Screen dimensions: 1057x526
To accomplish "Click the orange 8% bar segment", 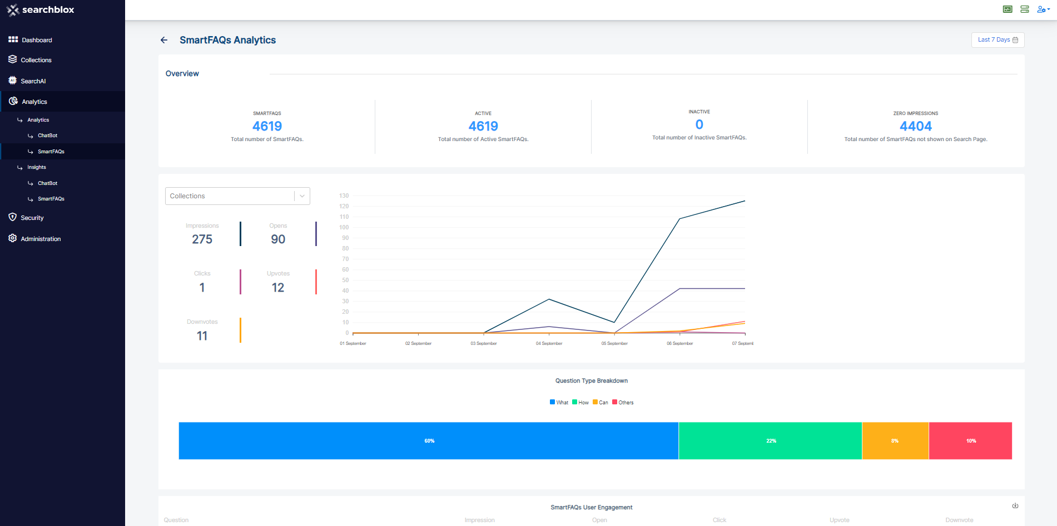I will click(x=895, y=441).
